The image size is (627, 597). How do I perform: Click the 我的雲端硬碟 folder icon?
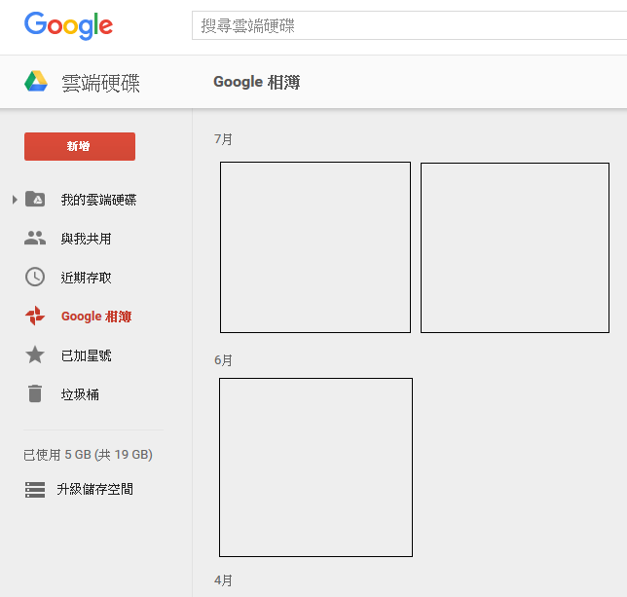(35, 199)
